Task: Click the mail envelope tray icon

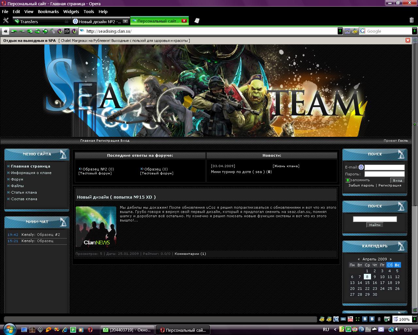Action: tap(381, 329)
